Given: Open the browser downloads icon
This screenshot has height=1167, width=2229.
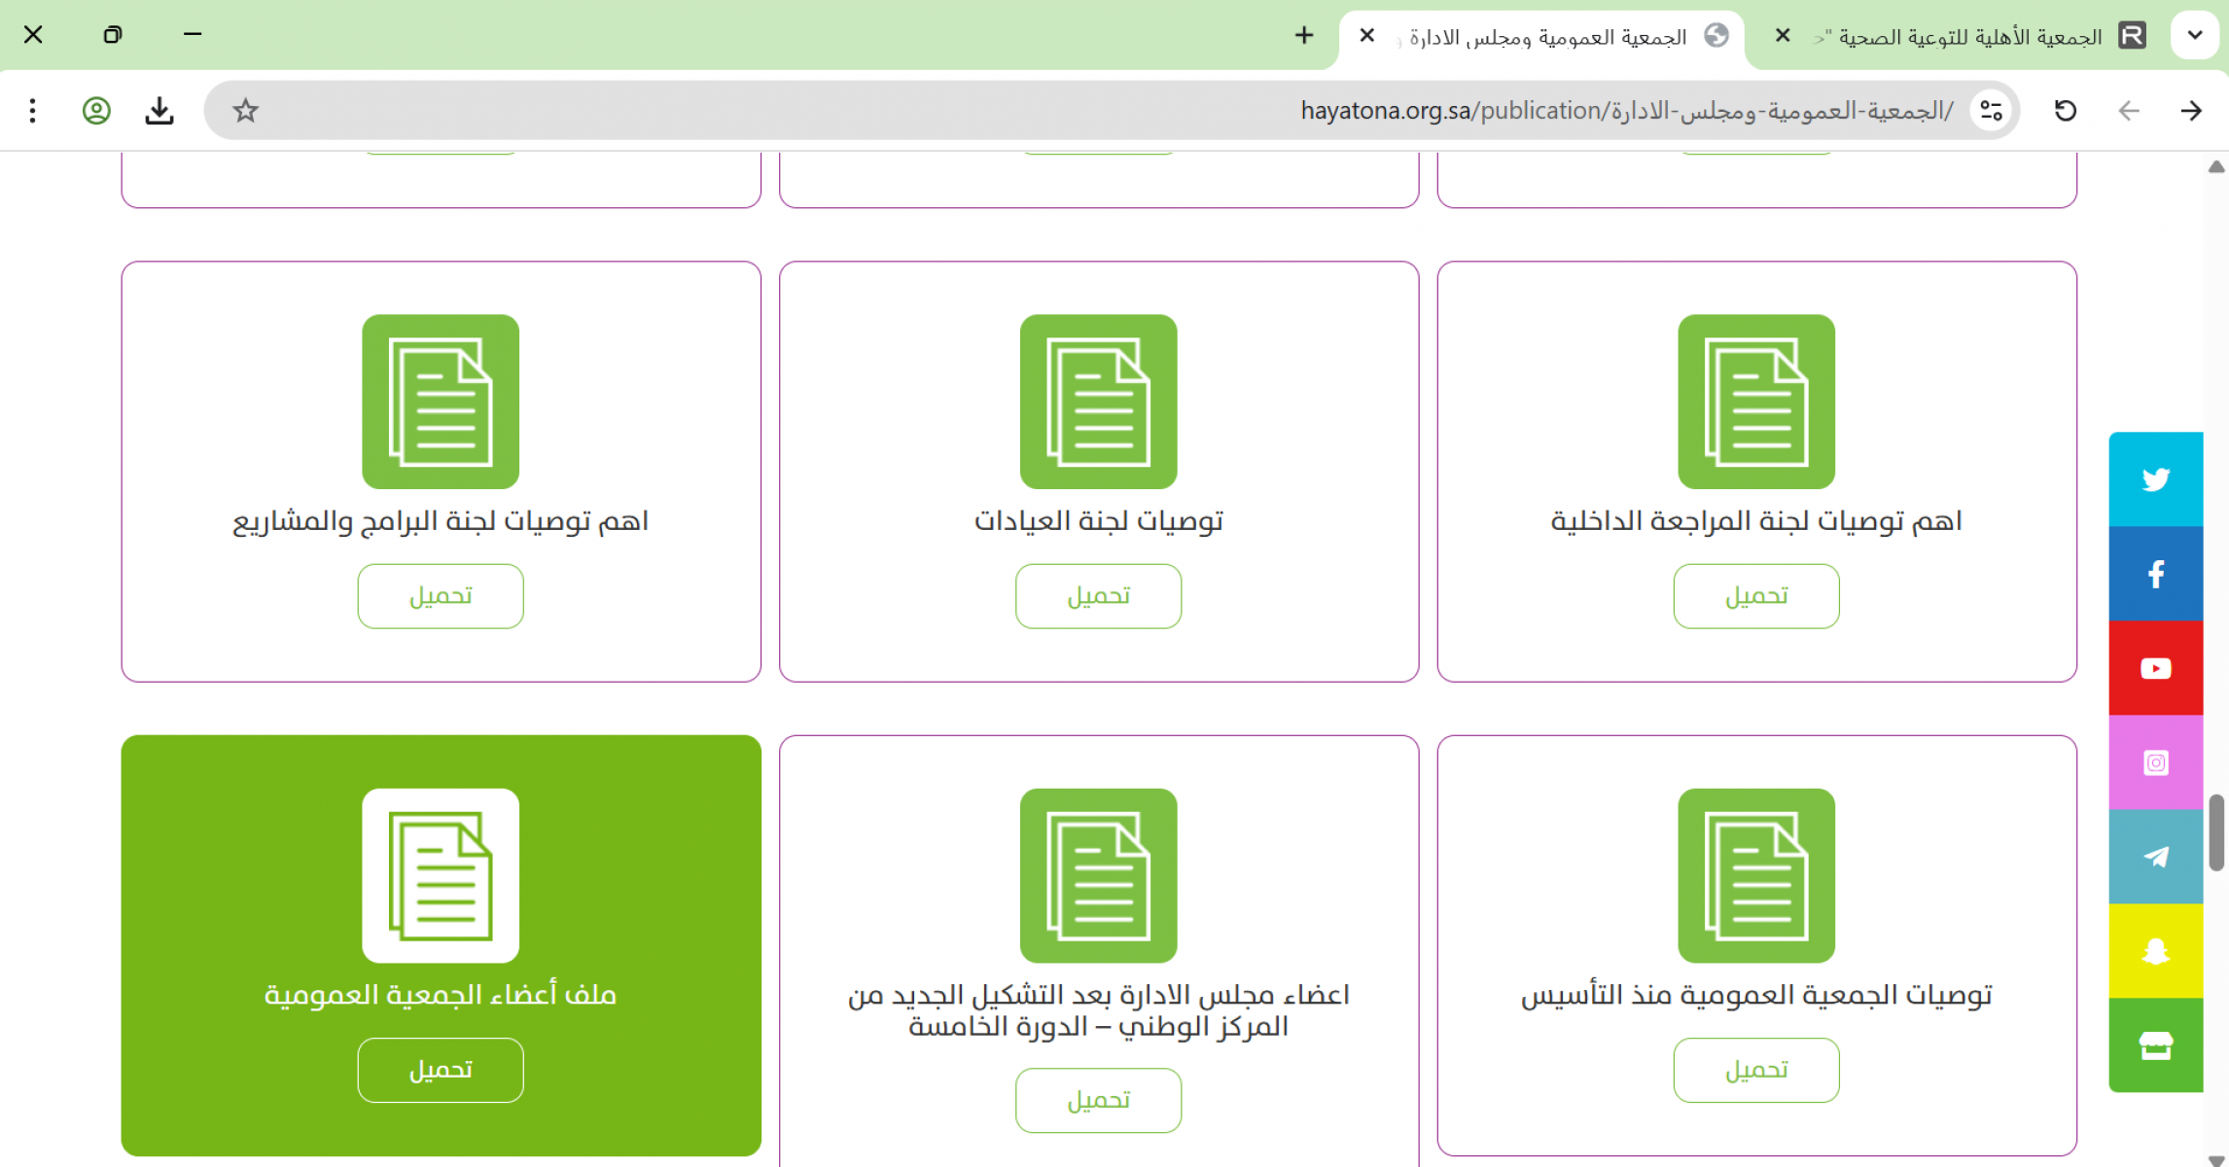Looking at the screenshot, I should tap(159, 111).
